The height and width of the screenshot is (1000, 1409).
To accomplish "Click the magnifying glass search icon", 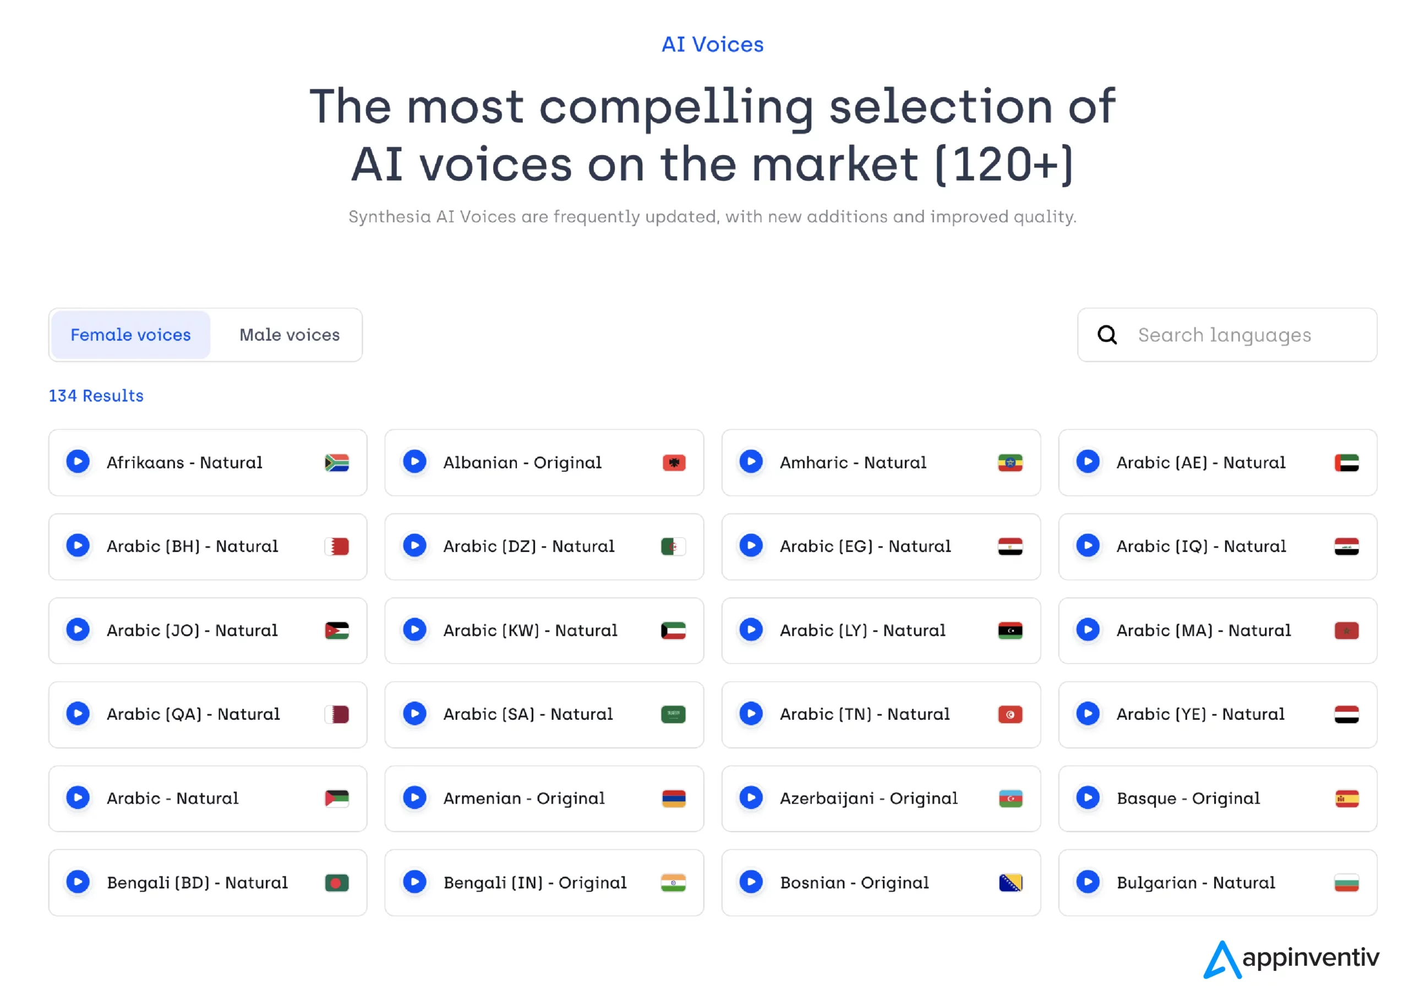I will (1107, 335).
